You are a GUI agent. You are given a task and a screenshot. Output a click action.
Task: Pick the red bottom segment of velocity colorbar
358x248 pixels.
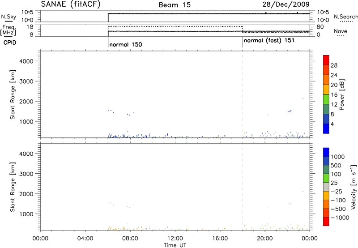click(x=326, y=222)
